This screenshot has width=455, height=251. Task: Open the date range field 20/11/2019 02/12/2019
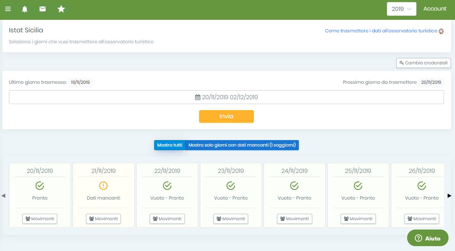click(x=226, y=97)
